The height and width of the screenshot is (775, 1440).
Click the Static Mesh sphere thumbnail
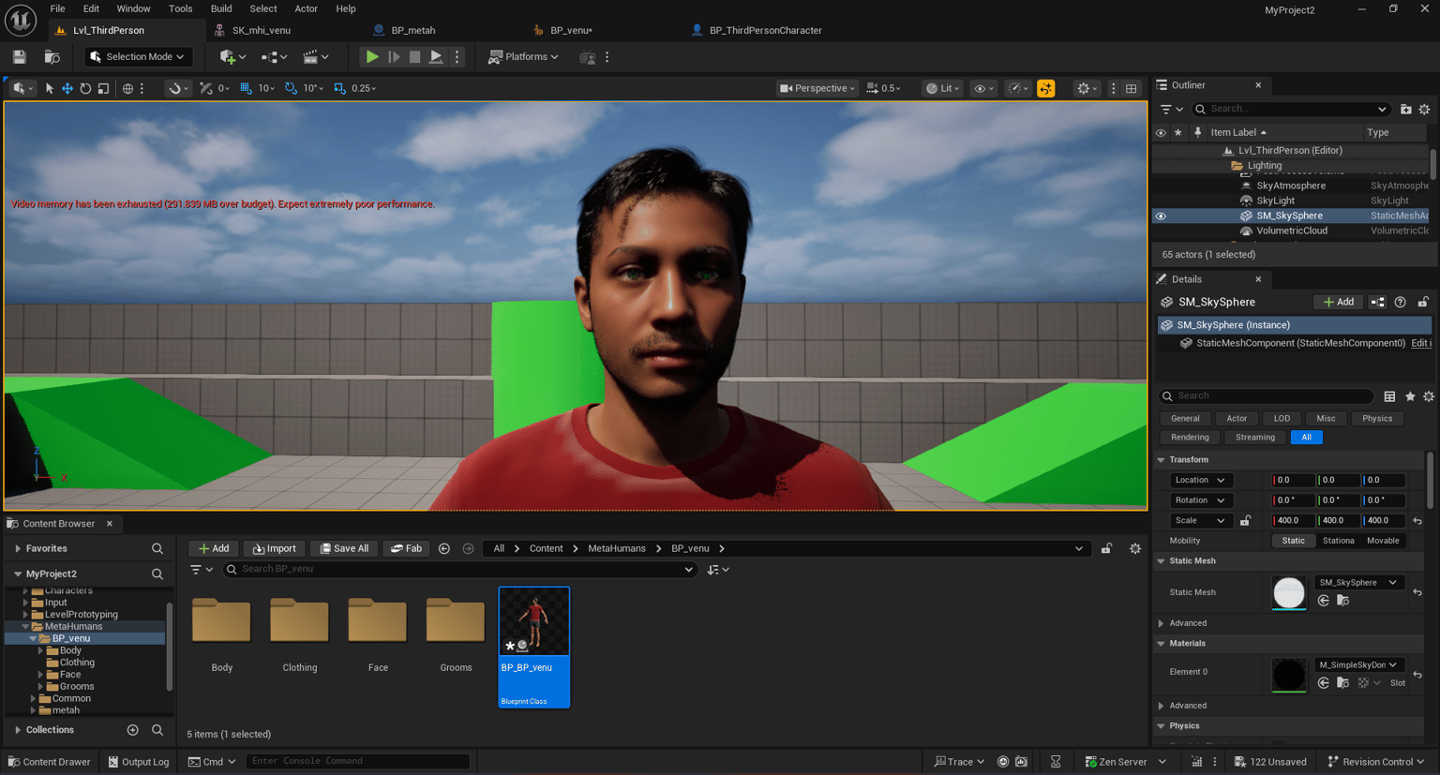1289,592
